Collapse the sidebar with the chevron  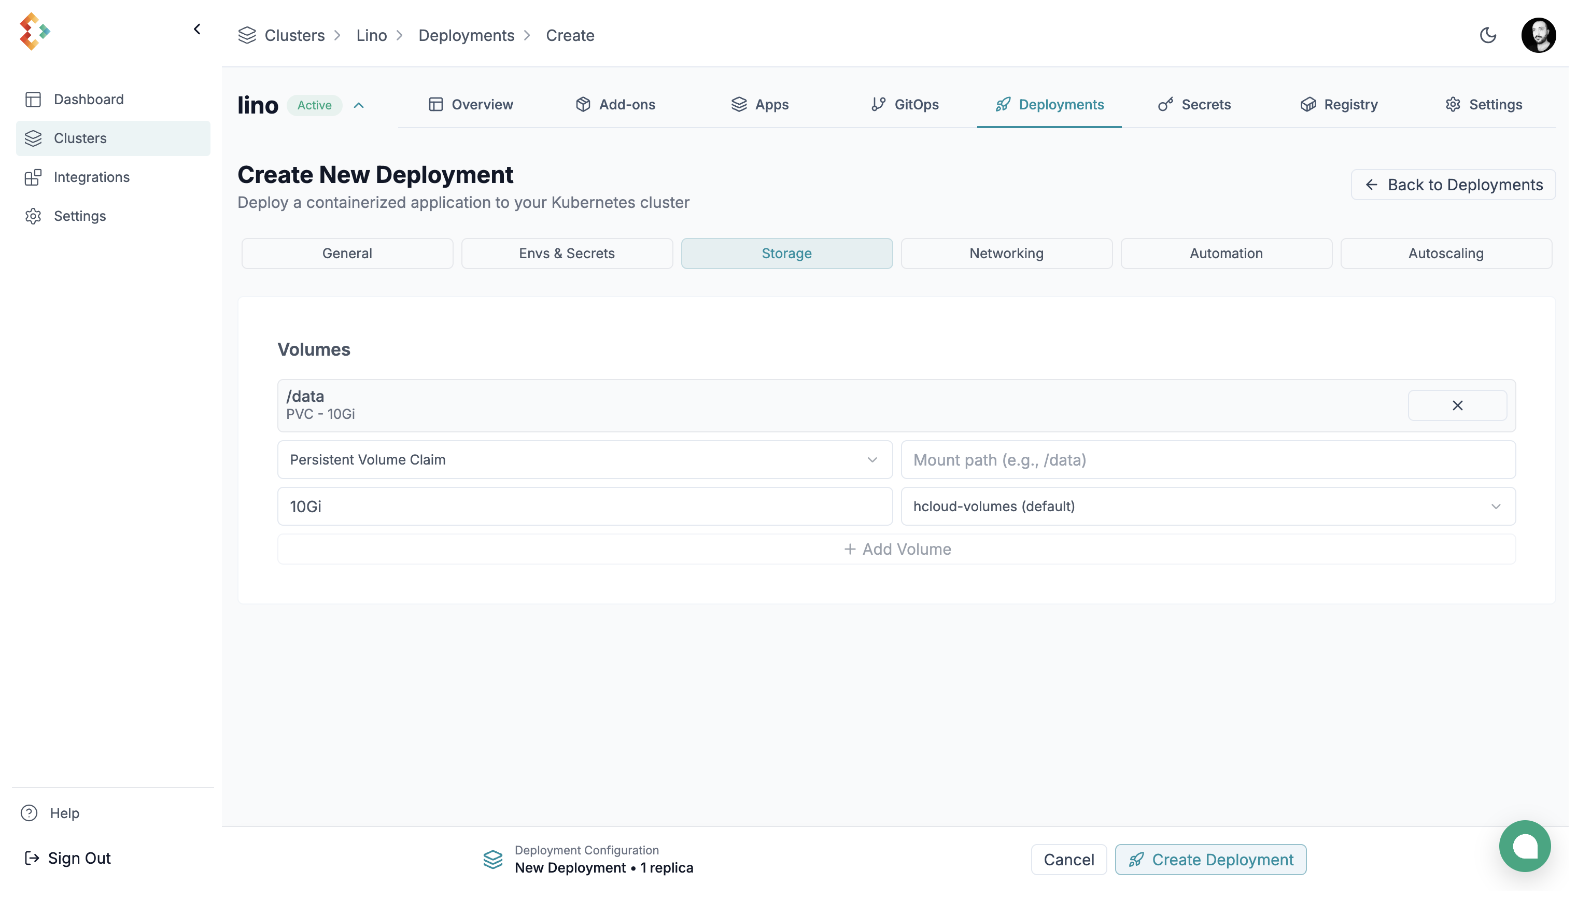197,29
